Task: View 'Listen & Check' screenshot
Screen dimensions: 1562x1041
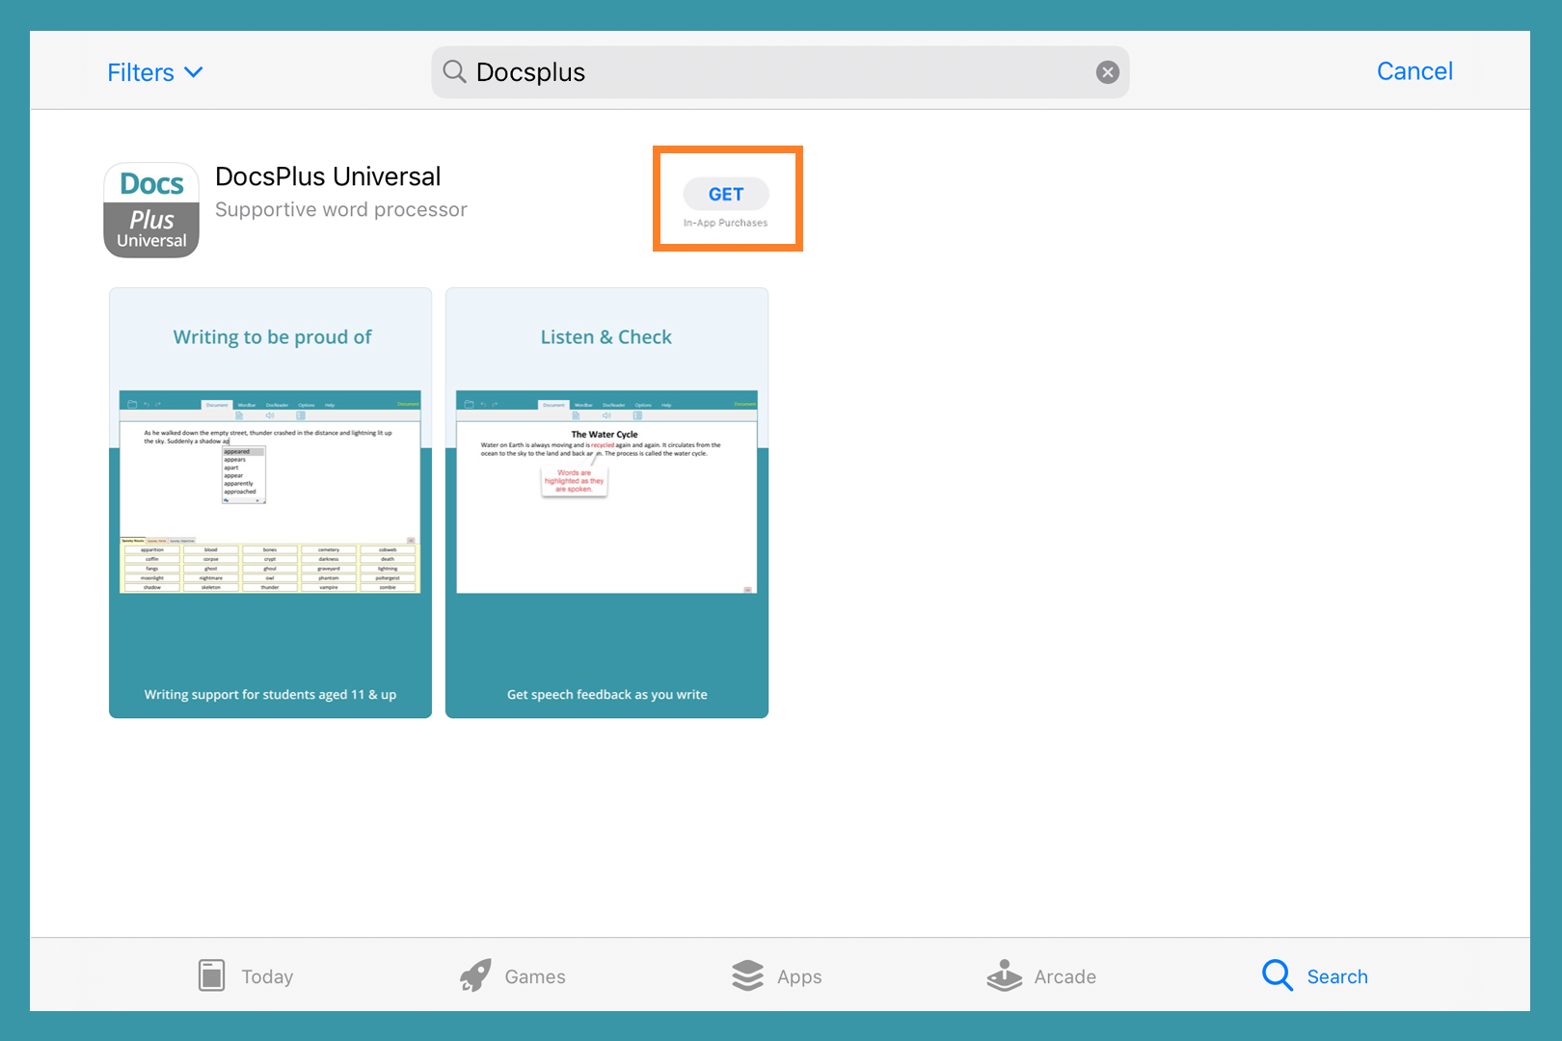Action: click(606, 502)
